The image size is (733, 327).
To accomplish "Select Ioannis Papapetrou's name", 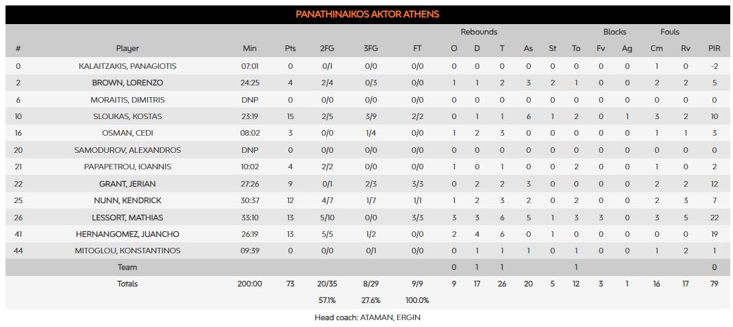I will tap(128, 167).
